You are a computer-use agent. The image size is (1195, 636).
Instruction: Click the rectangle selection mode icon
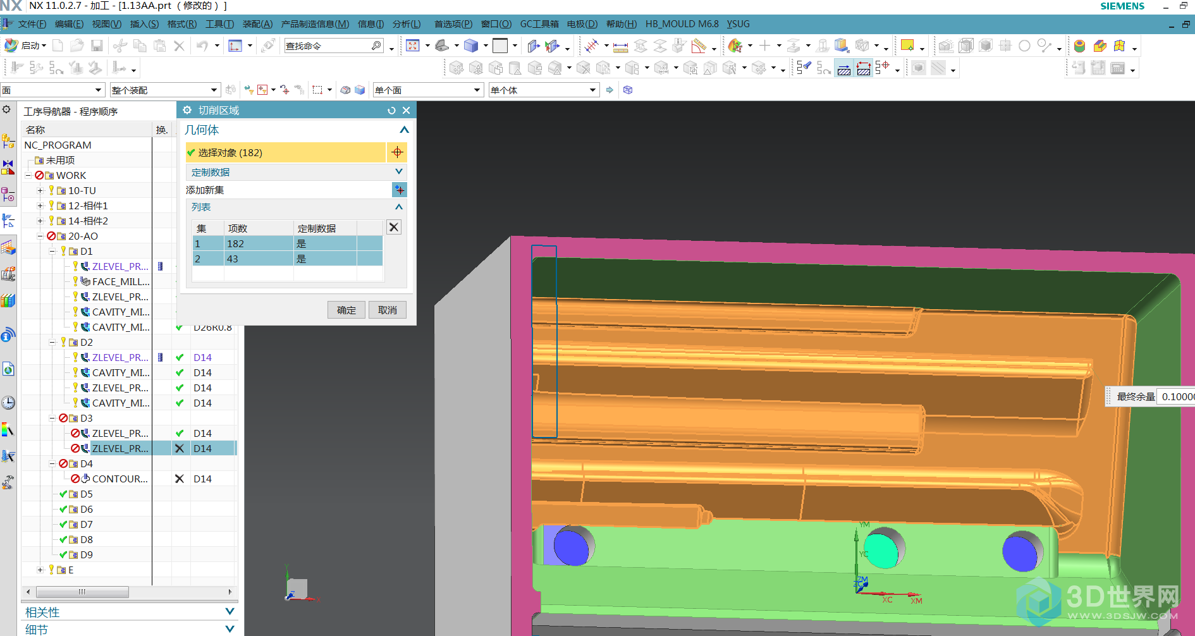click(317, 90)
